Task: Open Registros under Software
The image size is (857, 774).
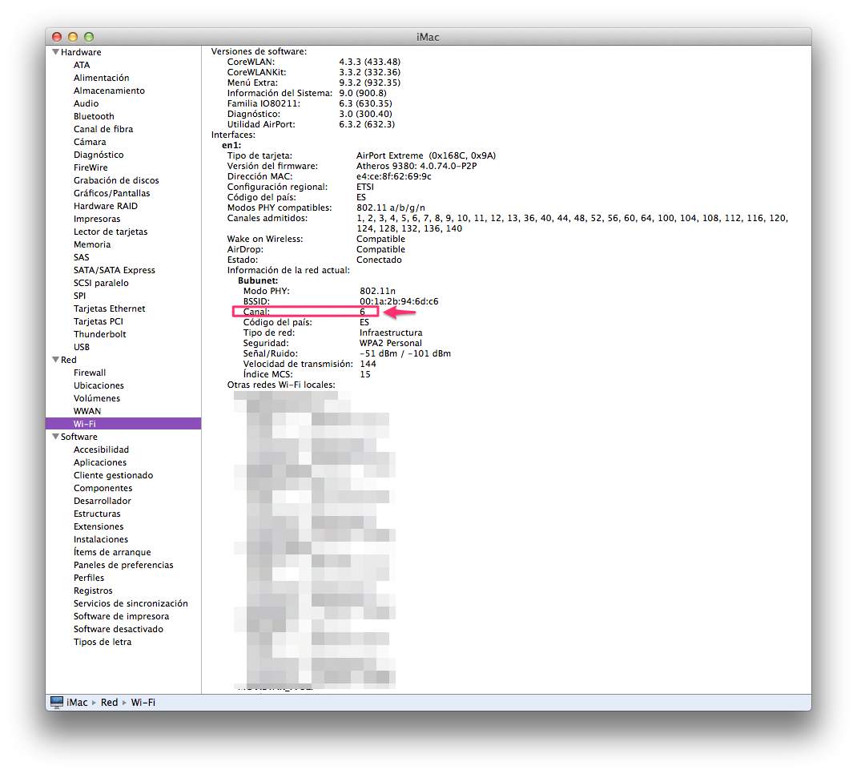Action: click(93, 591)
